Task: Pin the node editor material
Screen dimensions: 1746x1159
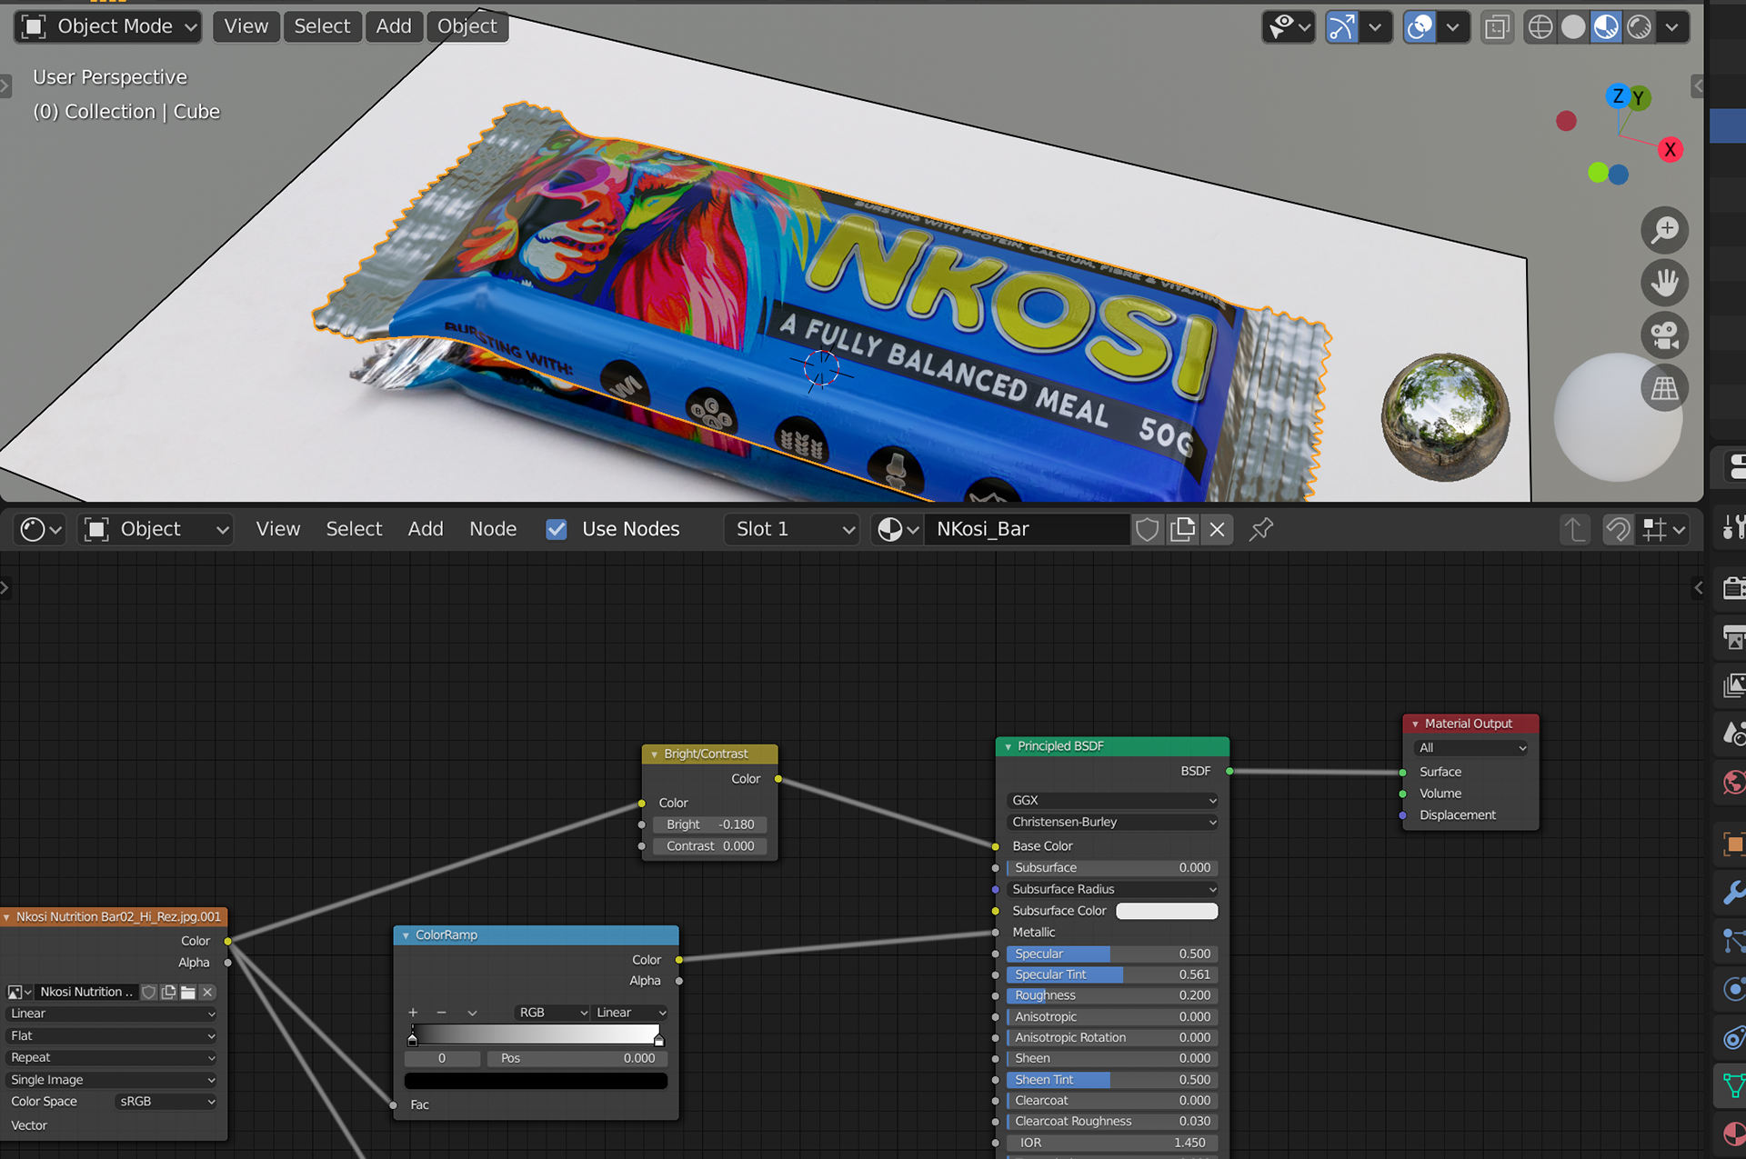Action: [1260, 529]
